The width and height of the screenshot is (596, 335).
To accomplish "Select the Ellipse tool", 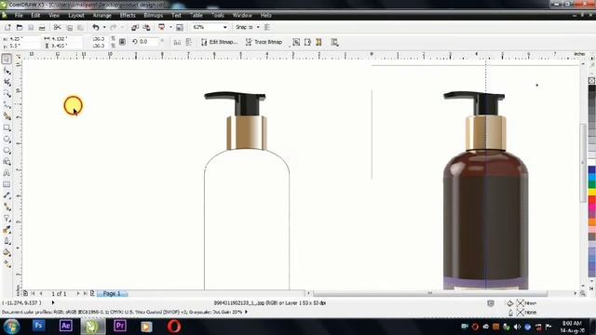I will [x=7, y=139].
